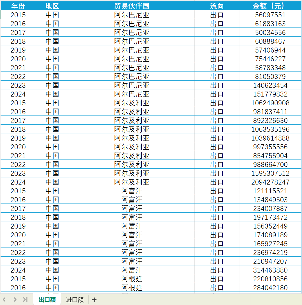Select cell with amount 56097551

(x=270, y=15)
